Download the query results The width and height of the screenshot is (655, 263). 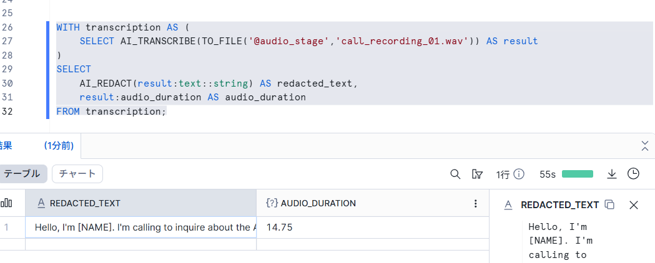pos(612,174)
